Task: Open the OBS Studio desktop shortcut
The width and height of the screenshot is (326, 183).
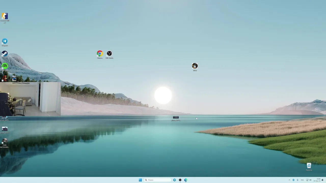Action: point(109,54)
